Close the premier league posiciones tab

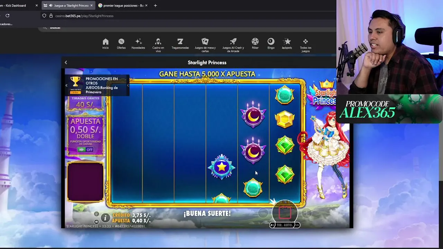(146, 6)
